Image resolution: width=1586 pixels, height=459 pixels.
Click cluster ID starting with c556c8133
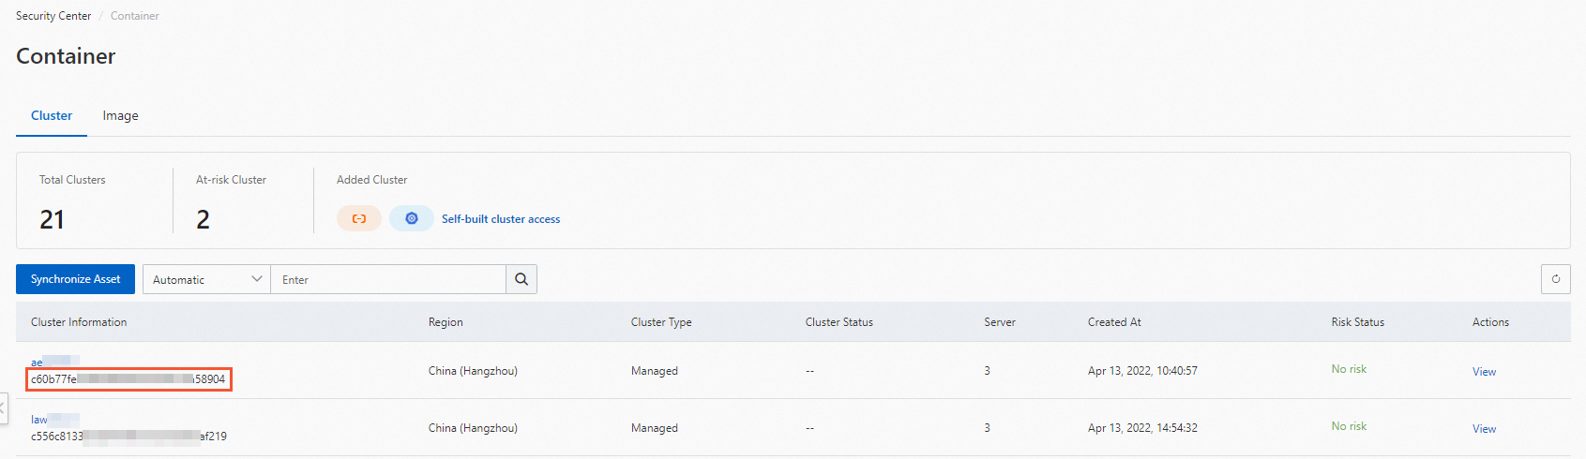128,437
